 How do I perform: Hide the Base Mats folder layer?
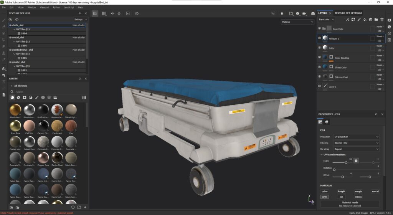click(x=319, y=28)
